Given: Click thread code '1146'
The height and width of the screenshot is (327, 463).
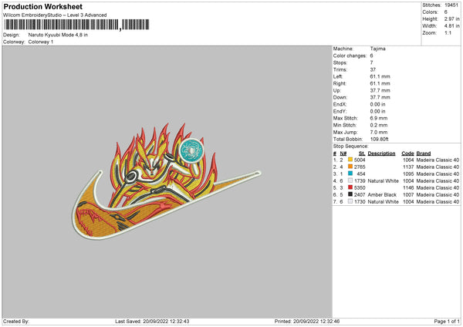Looking at the screenshot, I should 408,187.
